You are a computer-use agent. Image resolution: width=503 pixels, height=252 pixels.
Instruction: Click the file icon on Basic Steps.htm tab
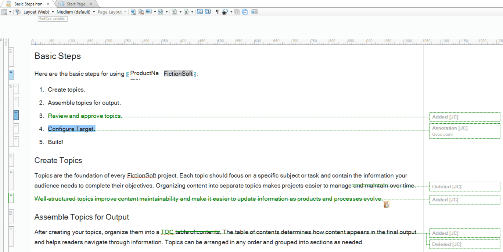[x=8, y=4]
